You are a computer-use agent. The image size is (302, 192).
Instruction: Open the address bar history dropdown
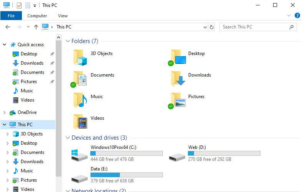coord(205,27)
